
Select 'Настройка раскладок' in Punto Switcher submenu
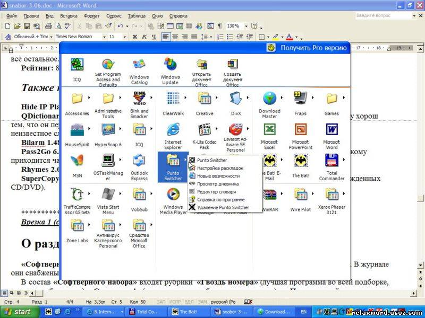pos(220,168)
